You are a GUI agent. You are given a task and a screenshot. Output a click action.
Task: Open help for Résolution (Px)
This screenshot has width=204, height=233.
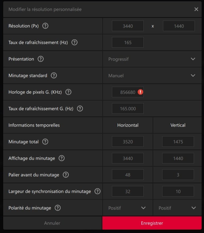point(45,26)
